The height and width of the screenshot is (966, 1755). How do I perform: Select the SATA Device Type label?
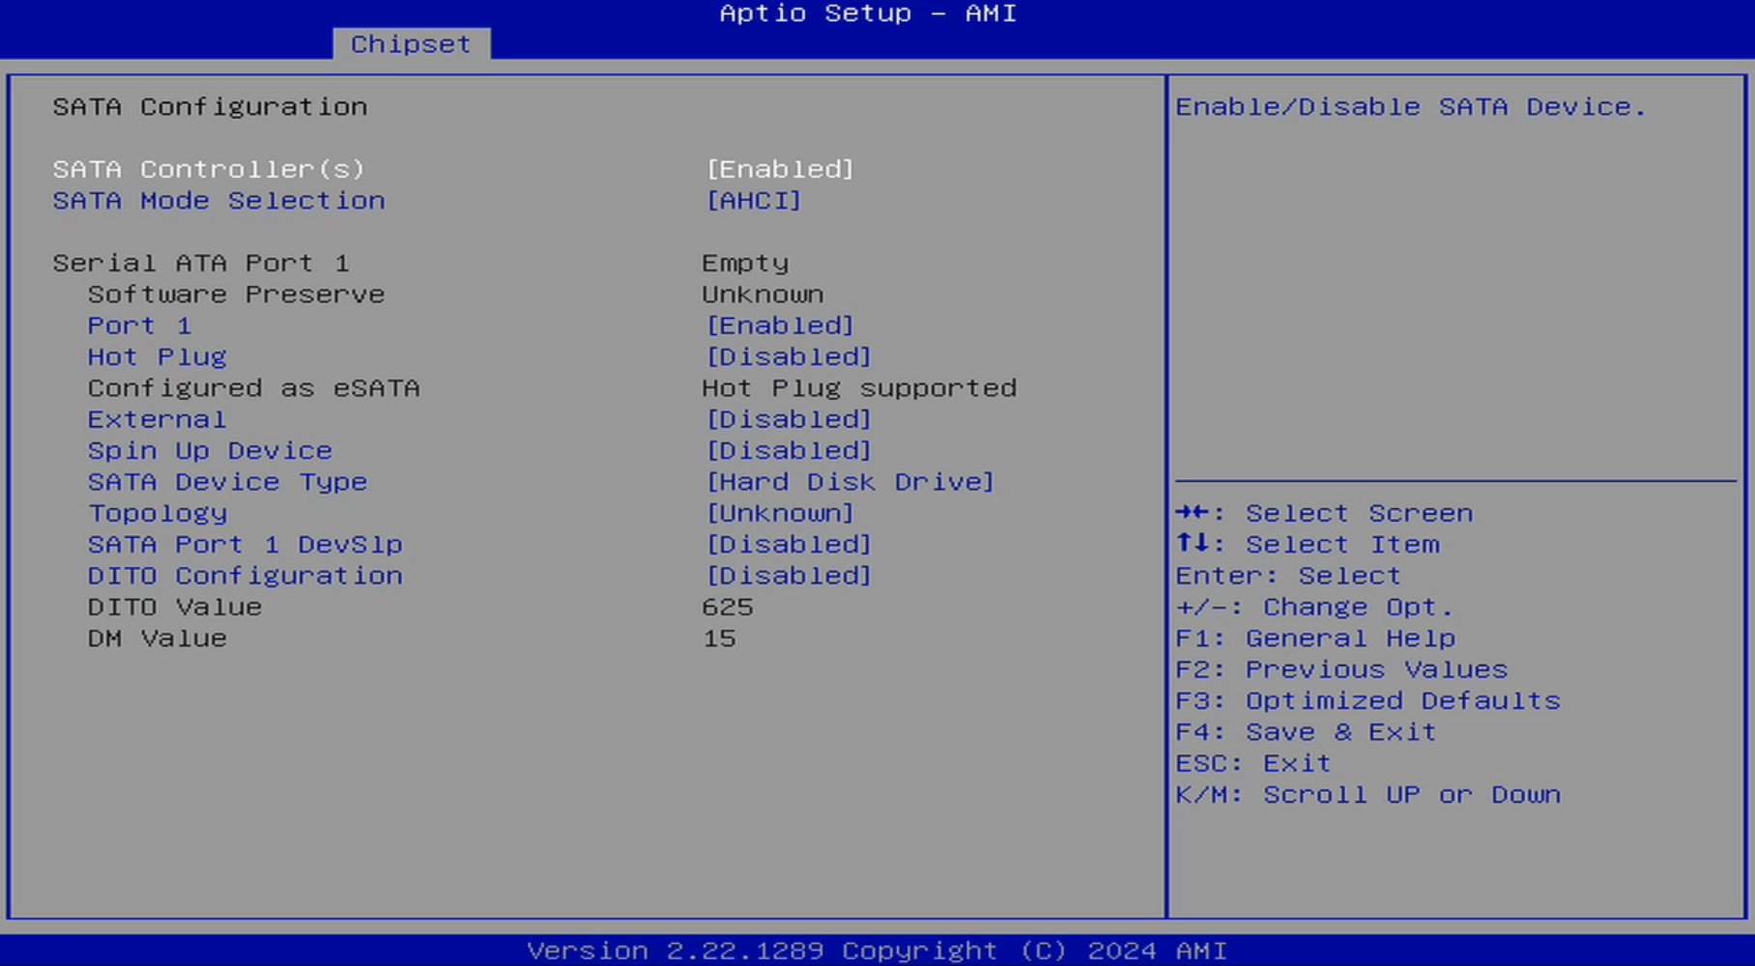[227, 482]
